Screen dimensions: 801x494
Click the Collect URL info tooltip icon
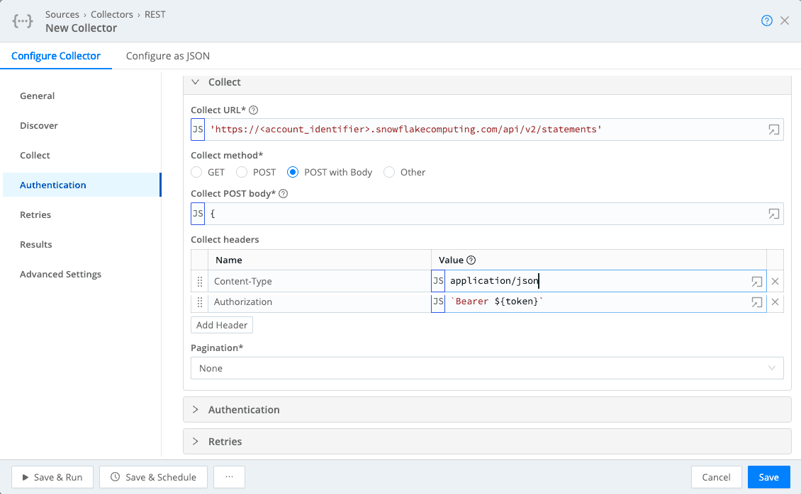(x=253, y=110)
